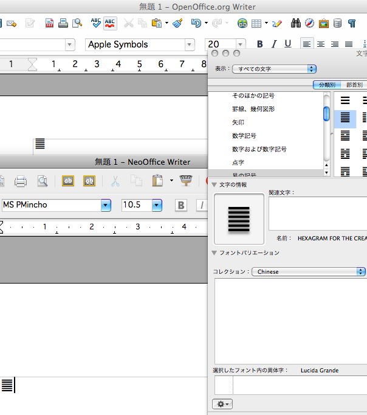This screenshot has height=415, width=367.
Task: Open the MS PMincho font dropdown
Action: (x=106, y=205)
